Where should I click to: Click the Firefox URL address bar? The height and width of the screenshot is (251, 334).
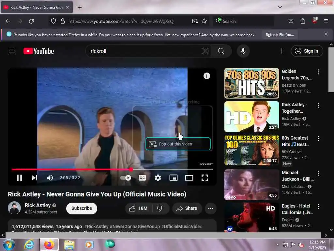click(x=121, y=21)
